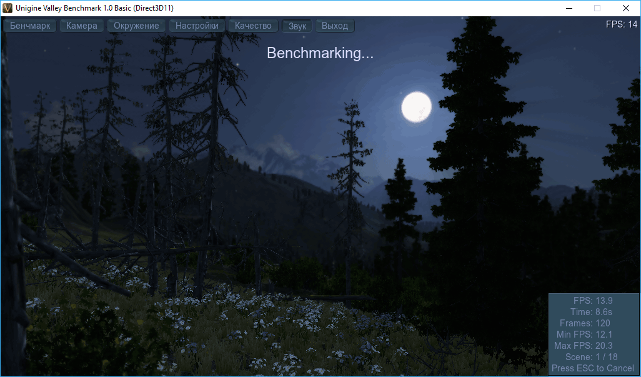Close the Unigine Valley window

click(x=626, y=8)
